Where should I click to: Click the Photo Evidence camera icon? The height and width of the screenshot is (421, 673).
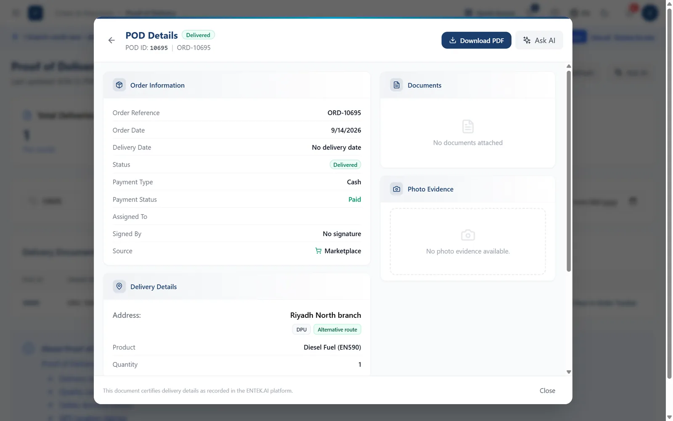coord(397,189)
